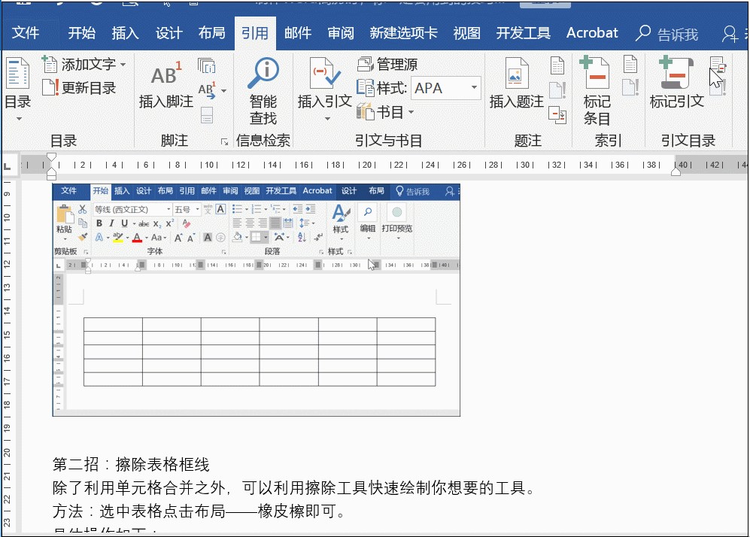This screenshot has width=750, height=537.
Task: Select the embedded table screenshot image
Action: pyautogui.click(x=256, y=299)
